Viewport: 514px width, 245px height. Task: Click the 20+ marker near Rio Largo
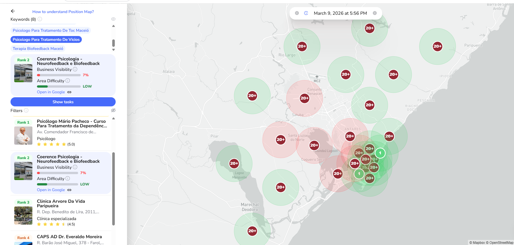coord(302,47)
